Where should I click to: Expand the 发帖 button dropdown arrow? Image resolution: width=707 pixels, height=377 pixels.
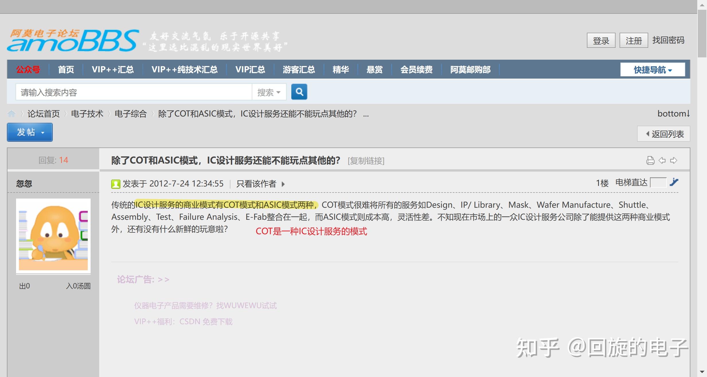click(x=43, y=132)
